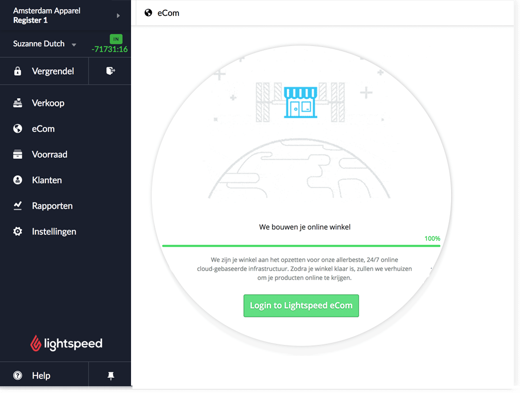This screenshot has height=393, width=520.
Task: Click the Lightspeed flame logo
Action: 36,343
